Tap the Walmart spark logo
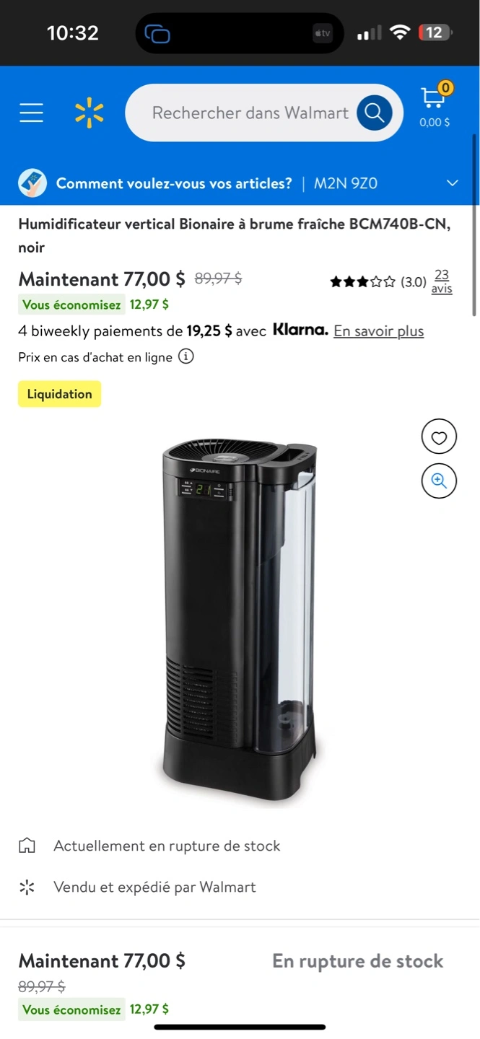Screen dimensions: 480x1039 (90, 113)
